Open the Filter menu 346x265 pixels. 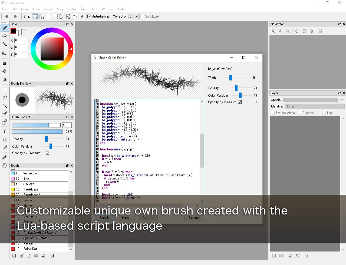pyautogui.click(x=37, y=9)
